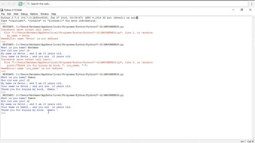Restore down the Python Shell window
The width and height of the screenshot is (255, 143).
click(242, 10)
